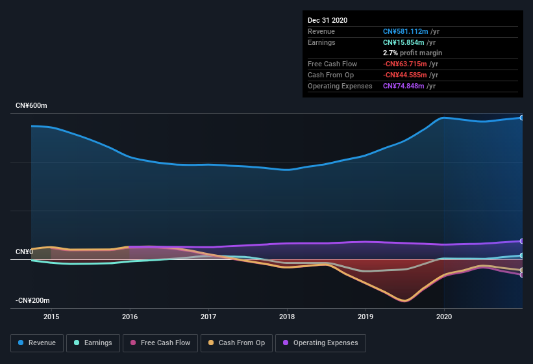Click the Revenue endpoint marker on the blue line

tap(522, 118)
